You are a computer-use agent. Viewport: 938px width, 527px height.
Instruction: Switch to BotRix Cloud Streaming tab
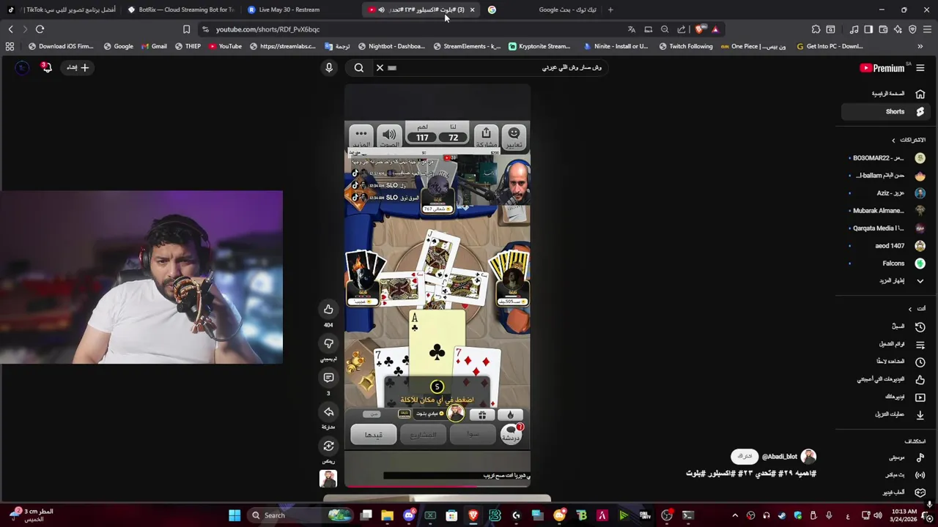pyautogui.click(x=180, y=10)
